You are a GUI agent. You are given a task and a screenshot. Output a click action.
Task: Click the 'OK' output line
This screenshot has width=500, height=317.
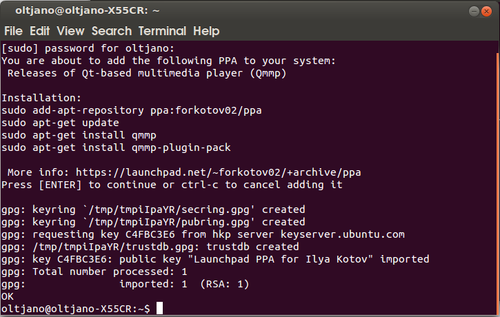[8, 296]
